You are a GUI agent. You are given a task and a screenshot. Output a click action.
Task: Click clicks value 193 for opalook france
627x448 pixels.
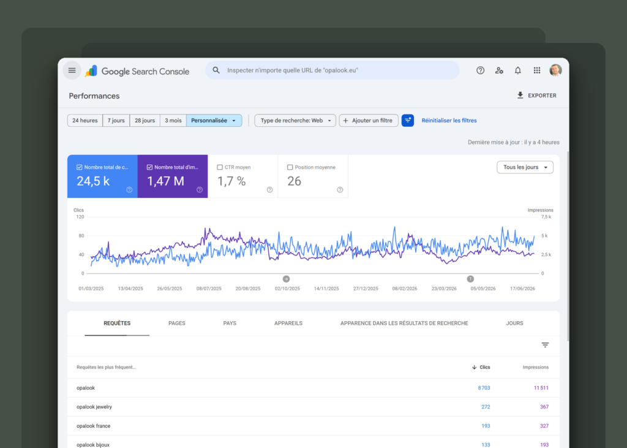coord(486,426)
